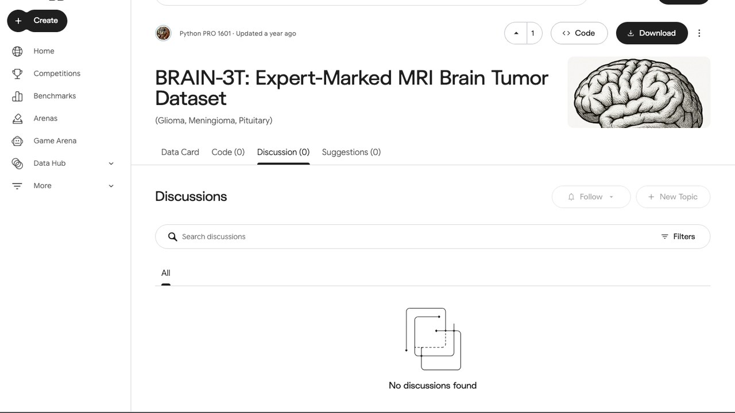Select the All discussions tab
Viewport: 735px width, 413px height.
(x=166, y=273)
